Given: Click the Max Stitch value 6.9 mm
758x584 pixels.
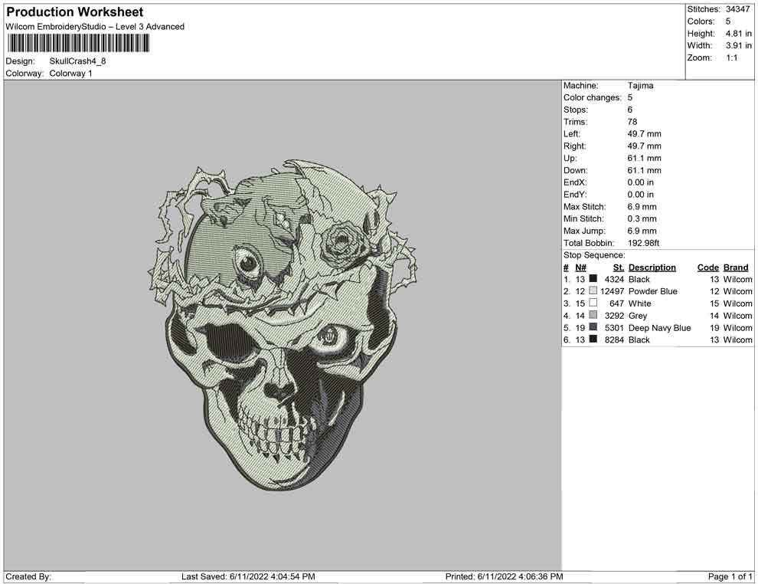Looking at the screenshot, I should click(642, 207).
